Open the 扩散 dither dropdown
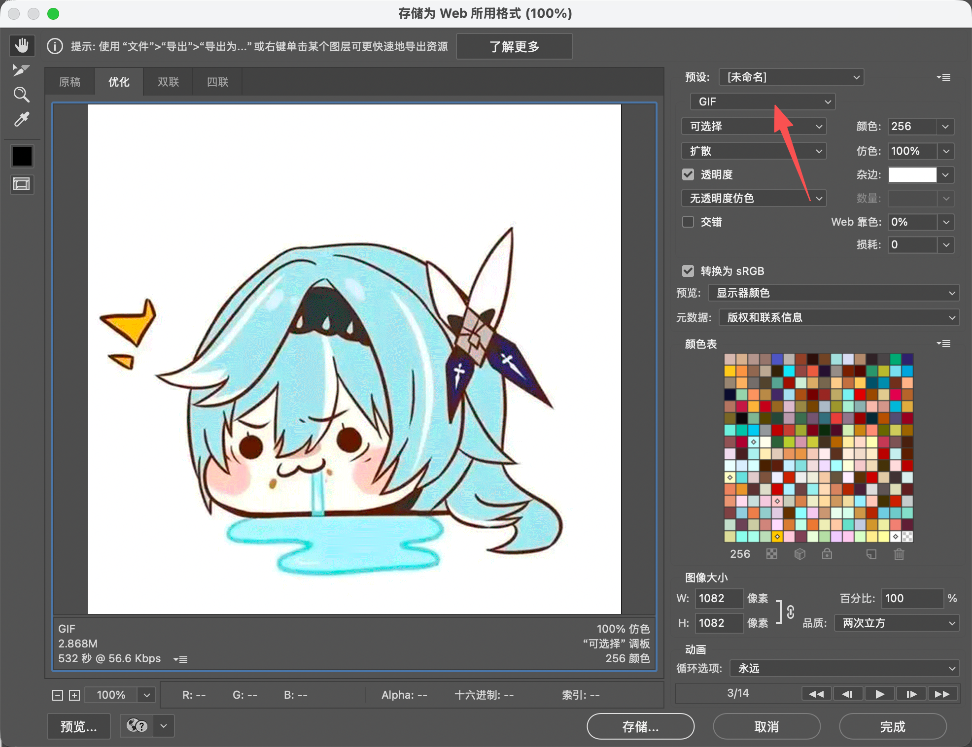This screenshot has height=747, width=972. (754, 151)
